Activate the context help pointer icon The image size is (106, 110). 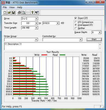pyautogui.click(x=37, y=12)
